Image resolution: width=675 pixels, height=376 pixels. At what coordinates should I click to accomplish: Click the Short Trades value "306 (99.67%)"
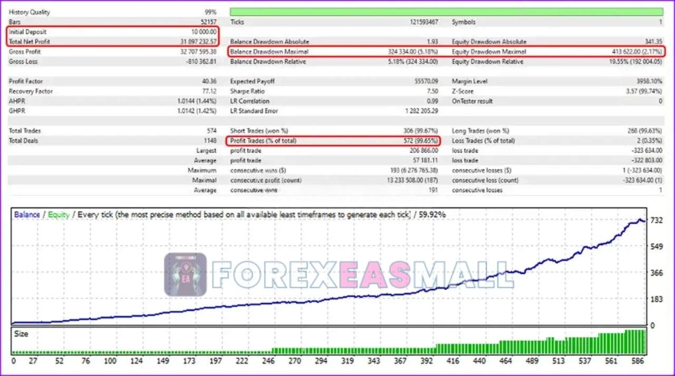click(x=420, y=131)
